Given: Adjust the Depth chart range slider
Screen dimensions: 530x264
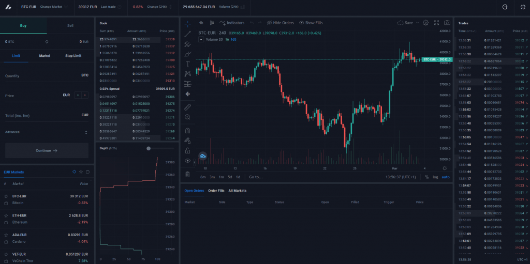Looking at the screenshot, I should point(149,148).
